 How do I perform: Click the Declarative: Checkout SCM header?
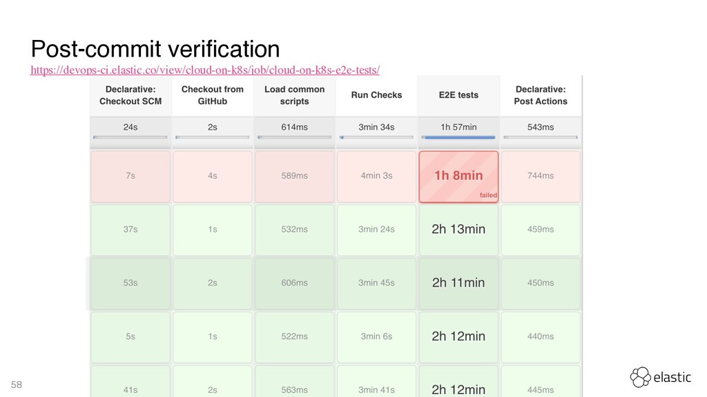click(x=130, y=95)
